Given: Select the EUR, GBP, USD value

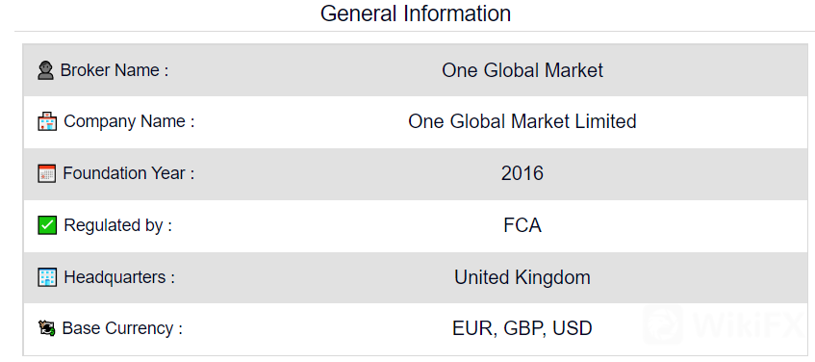Looking at the screenshot, I should [522, 328].
